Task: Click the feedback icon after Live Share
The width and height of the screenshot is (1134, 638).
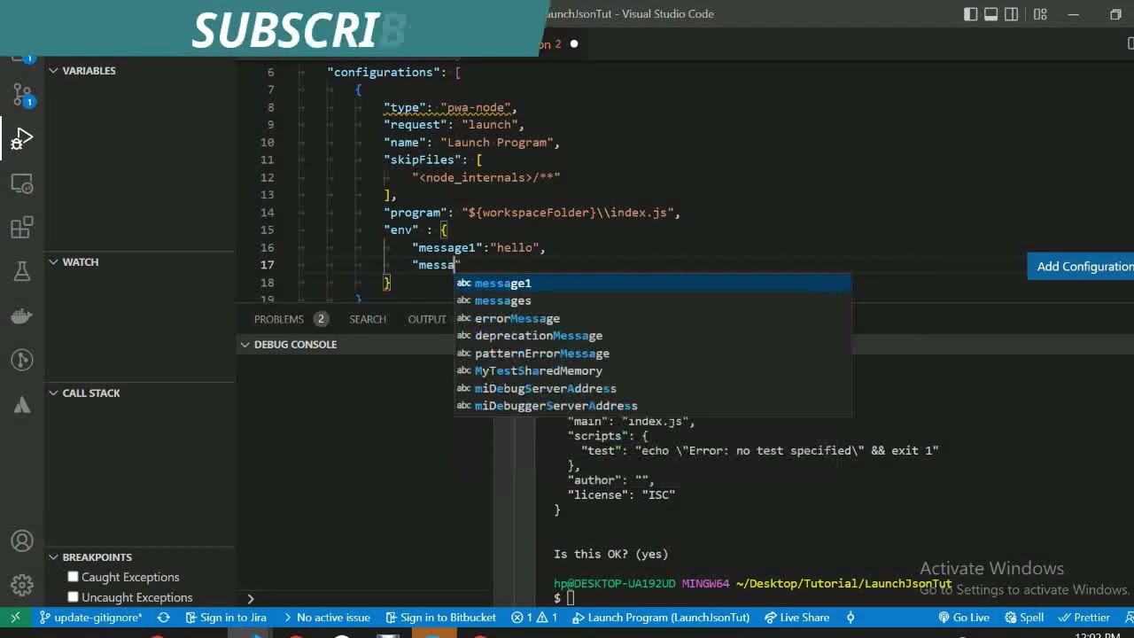Action: point(850,617)
